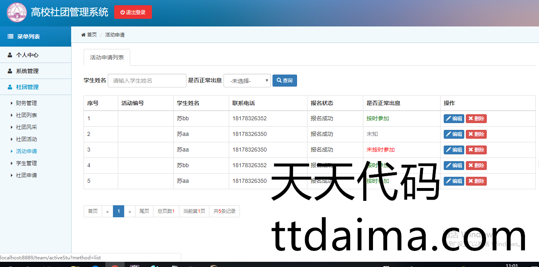The width and height of the screenshot is (539, 267).
Task: Collapse the 社团管理 sidebar menu
Action: 27,87
